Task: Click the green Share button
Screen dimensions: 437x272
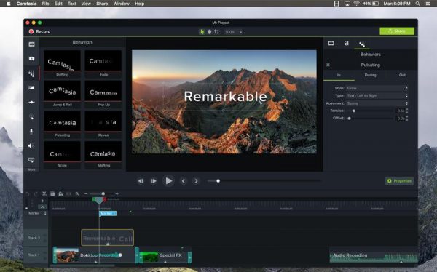Action: 397,31
